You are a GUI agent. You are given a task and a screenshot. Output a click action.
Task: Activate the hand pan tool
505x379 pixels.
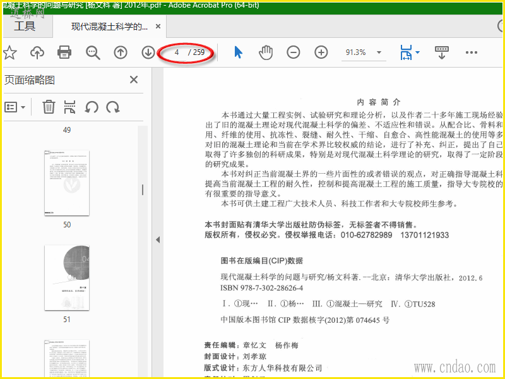point(266,52)
